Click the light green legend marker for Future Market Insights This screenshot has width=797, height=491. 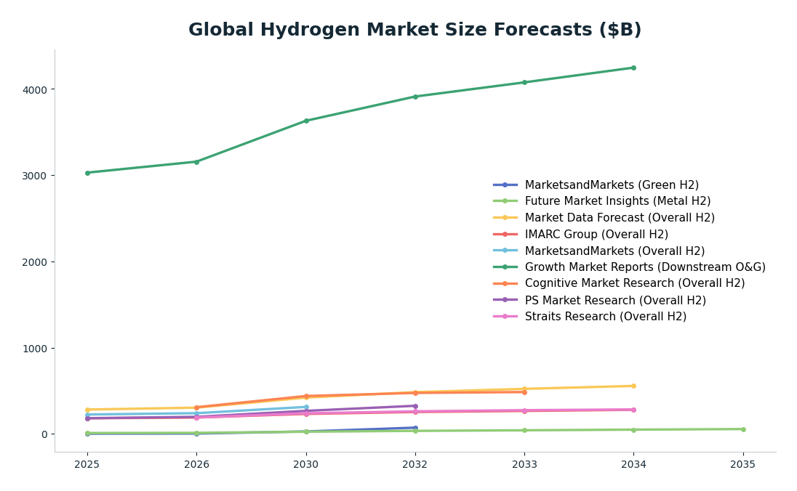505,201
